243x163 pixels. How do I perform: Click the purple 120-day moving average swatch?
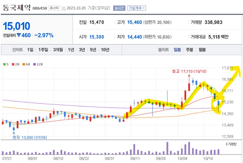pos(35,64)
